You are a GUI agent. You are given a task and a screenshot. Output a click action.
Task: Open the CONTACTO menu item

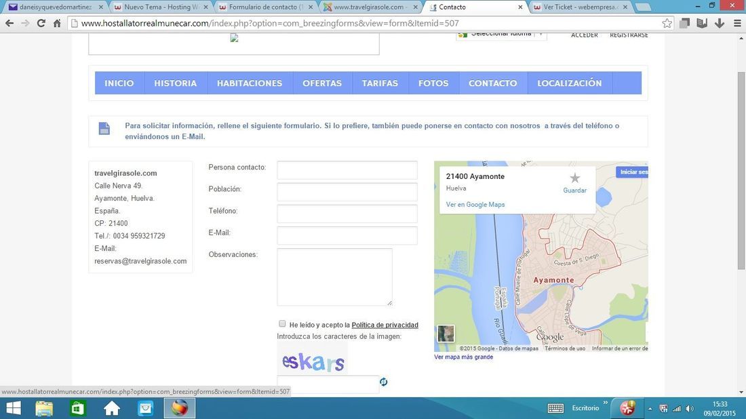tap(493, 83)
